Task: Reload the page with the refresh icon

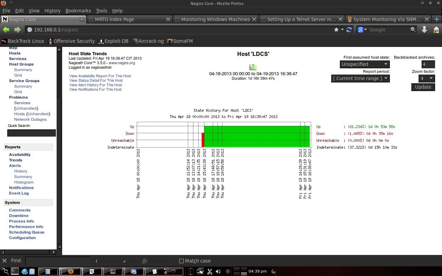Action: [349, 30]
